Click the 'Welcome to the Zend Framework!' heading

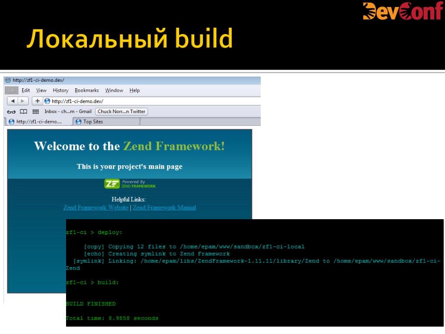coord(130,146)
